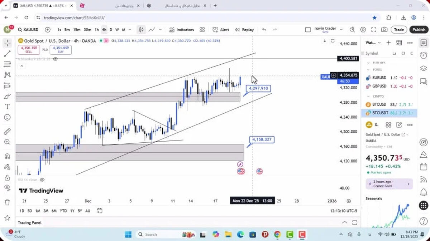Expand the timeframe interval dropdown

tap(129, 30)
